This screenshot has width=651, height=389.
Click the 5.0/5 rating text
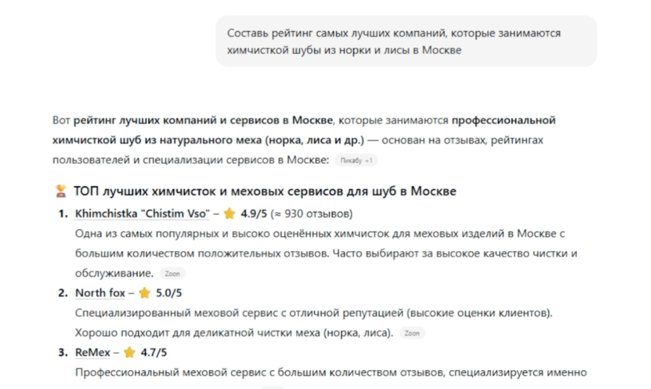(x=169, y=293)
